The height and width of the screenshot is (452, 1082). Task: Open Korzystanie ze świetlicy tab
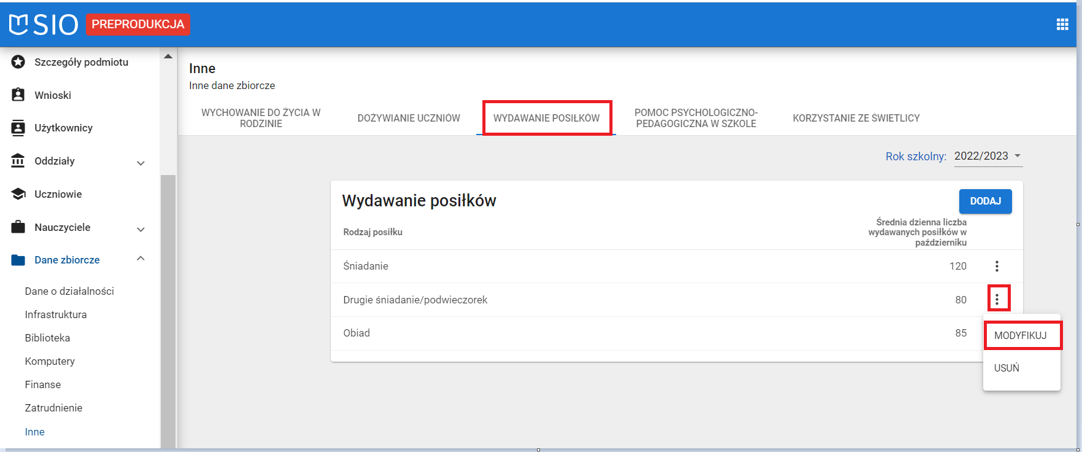[856, 118]
